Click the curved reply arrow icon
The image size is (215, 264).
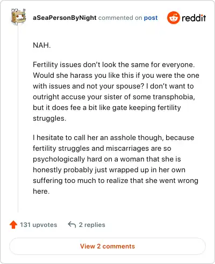click(x=72, y=225)
